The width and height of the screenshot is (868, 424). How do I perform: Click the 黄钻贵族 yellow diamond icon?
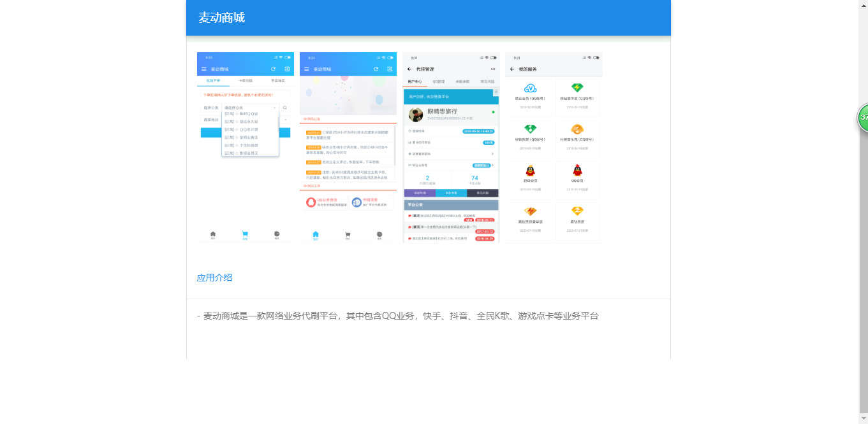tap(577, 211)
